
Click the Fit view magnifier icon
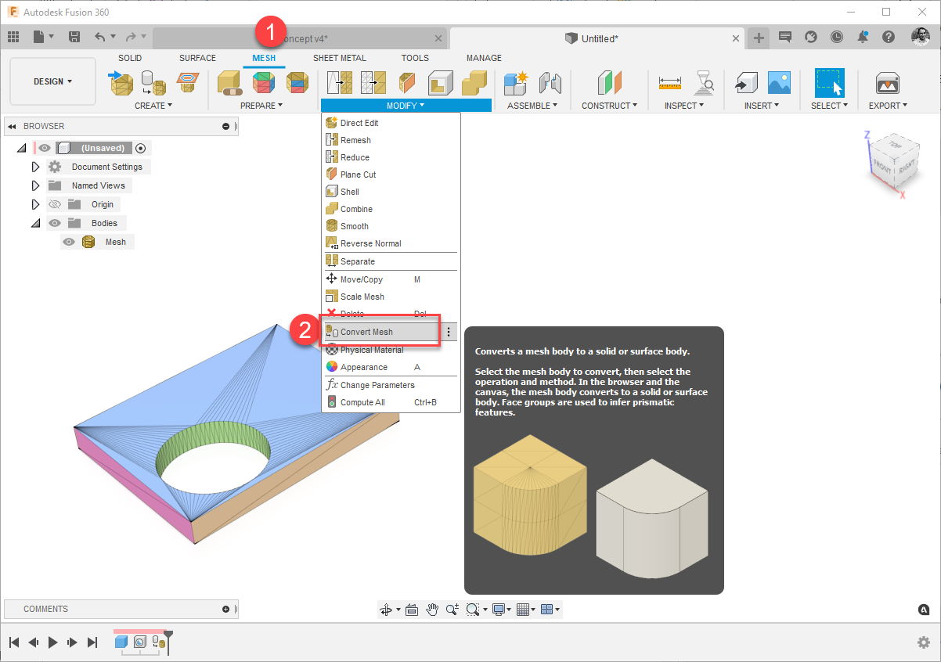[471, 609]
